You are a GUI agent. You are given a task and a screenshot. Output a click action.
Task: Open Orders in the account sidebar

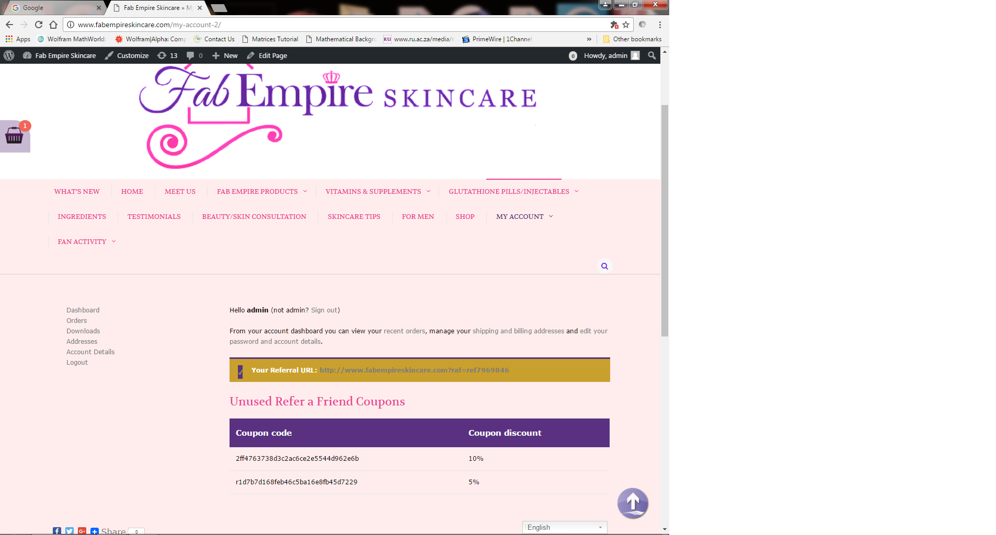click(76, 320)
